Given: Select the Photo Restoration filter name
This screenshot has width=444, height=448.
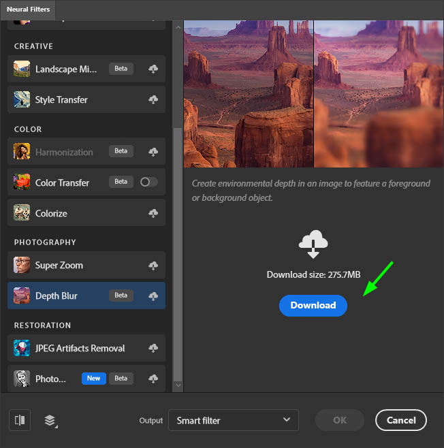Looking at the screenshot, I should click(x=50, y=379).
